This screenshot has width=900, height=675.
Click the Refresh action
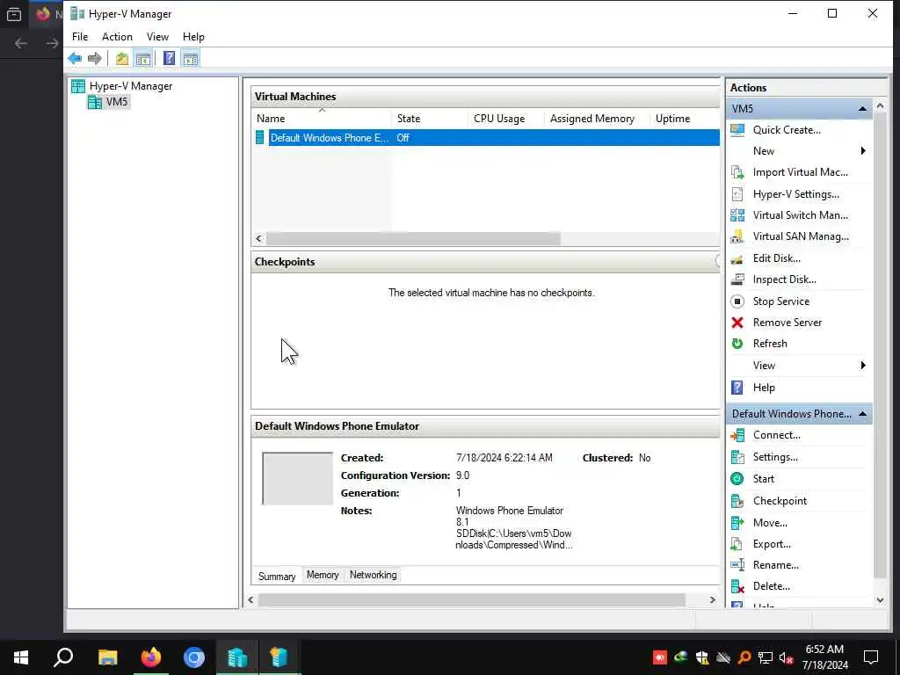770,344
